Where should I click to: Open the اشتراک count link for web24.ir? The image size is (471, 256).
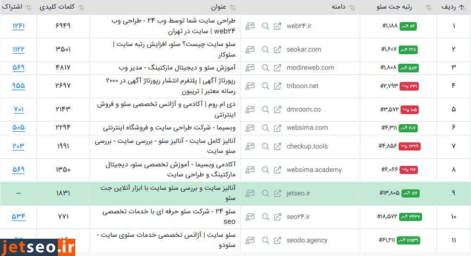[x=19, y=26]
